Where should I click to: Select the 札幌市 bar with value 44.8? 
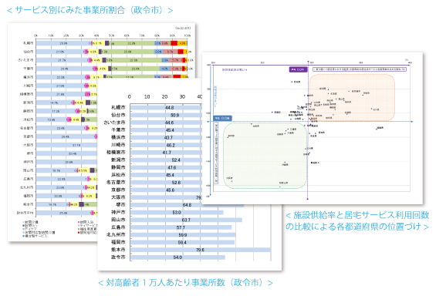pos(166,107)
